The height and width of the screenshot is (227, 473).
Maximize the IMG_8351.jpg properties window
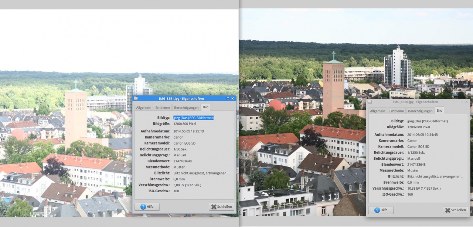point(228,98)
